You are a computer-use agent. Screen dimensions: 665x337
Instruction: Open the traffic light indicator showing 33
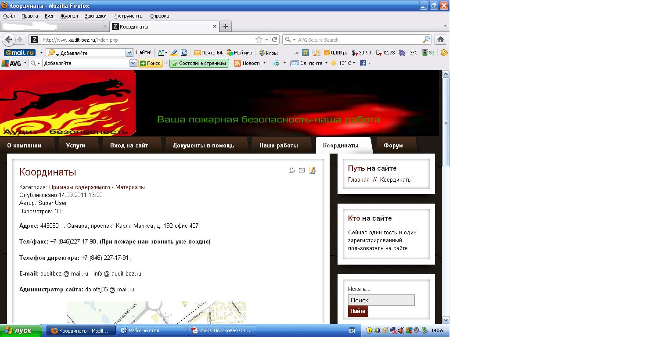tap(425, 52)
